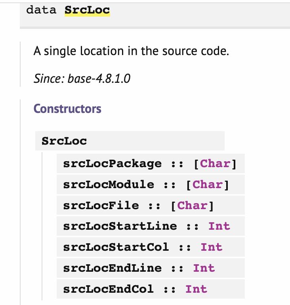Click the srcLocPackage field name
290x305 pixels.
112,164
